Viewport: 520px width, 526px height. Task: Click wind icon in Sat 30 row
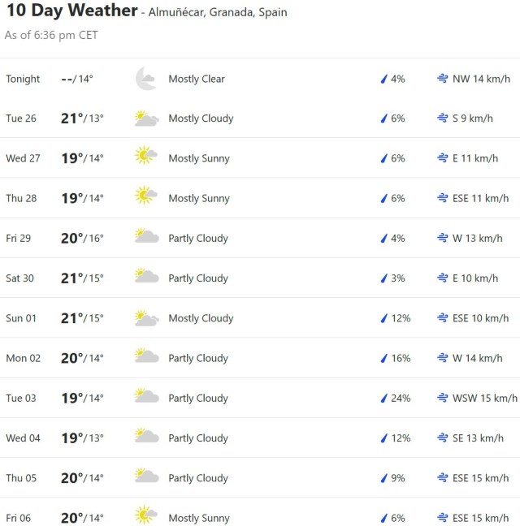tap(443, 278)
